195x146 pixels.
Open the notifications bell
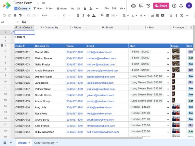(x=181, y=6)
